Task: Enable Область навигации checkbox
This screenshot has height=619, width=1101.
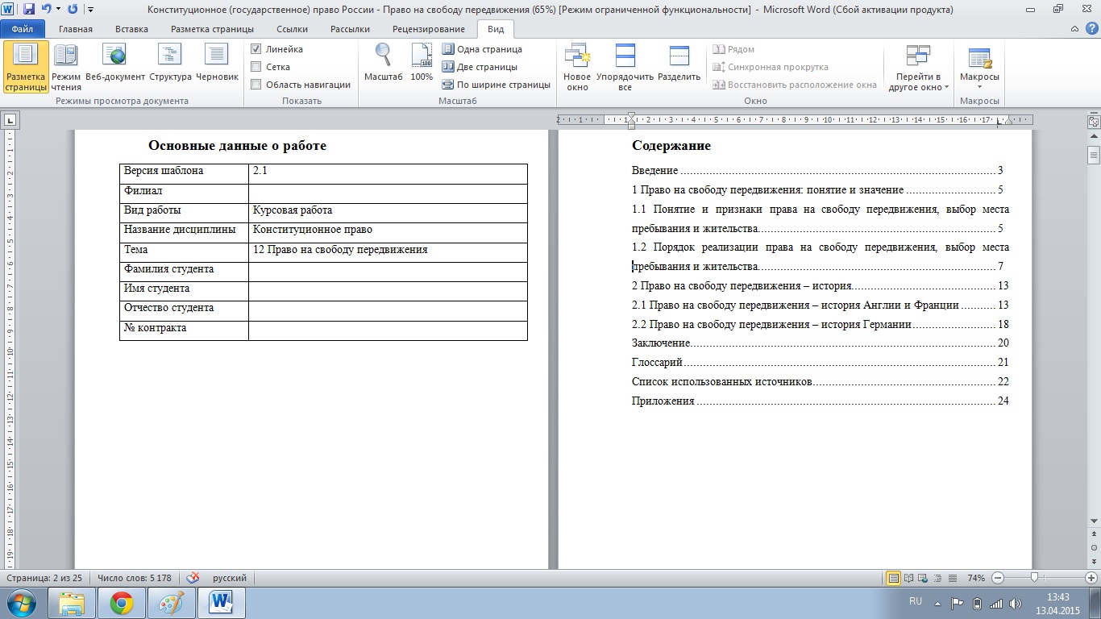Action: 256,85
